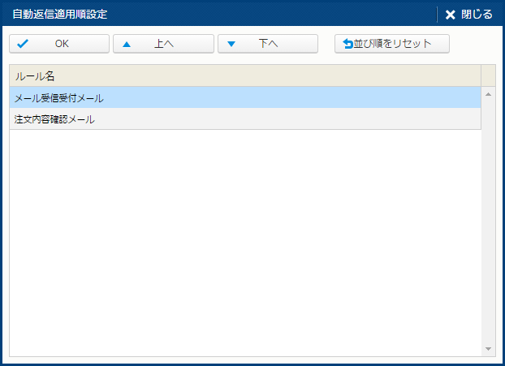Click the scrollbar down arrow in the rule list
The width and height of the screenshot is (505, 366).
(x=488, y=349)
